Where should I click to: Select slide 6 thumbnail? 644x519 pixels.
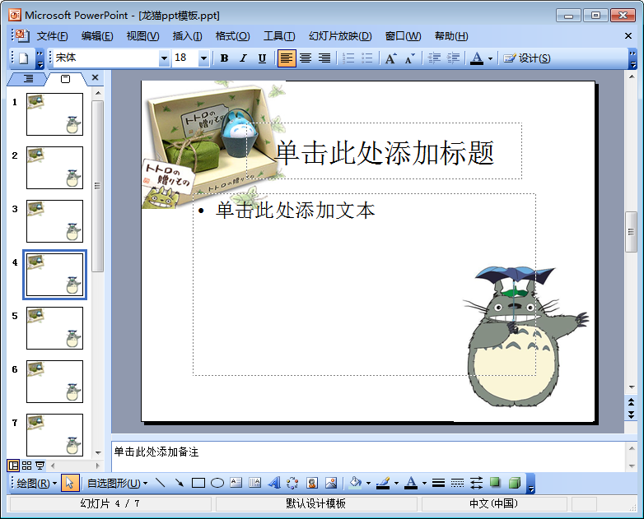(54, 382)
